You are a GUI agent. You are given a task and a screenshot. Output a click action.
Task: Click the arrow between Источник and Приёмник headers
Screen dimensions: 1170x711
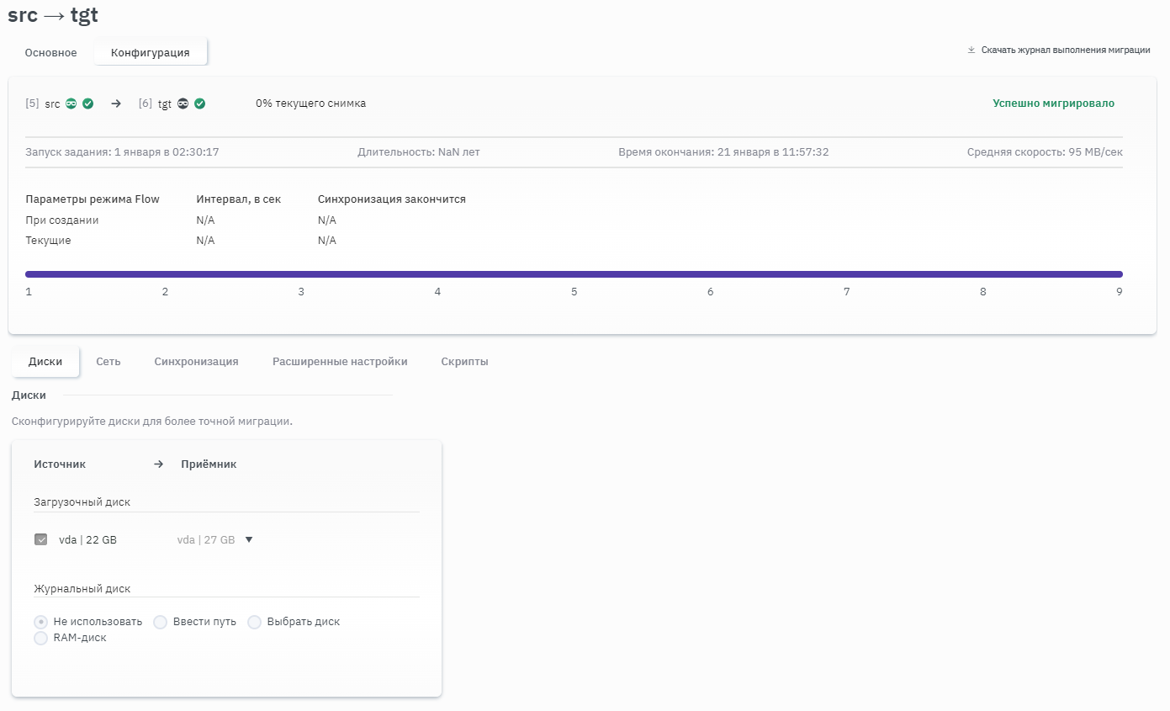pyautogui.click(x=158, y=464)
